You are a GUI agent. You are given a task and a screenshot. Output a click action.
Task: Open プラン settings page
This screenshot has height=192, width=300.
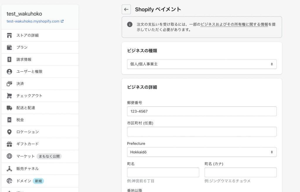pyautogui.click(x=40, y=47)
